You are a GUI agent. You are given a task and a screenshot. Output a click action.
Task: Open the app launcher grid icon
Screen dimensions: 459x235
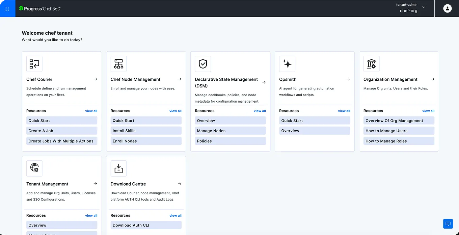(7, 9)
